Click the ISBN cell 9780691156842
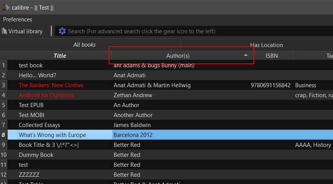Viewport: 333px width, 184px height. coord(271,85)
